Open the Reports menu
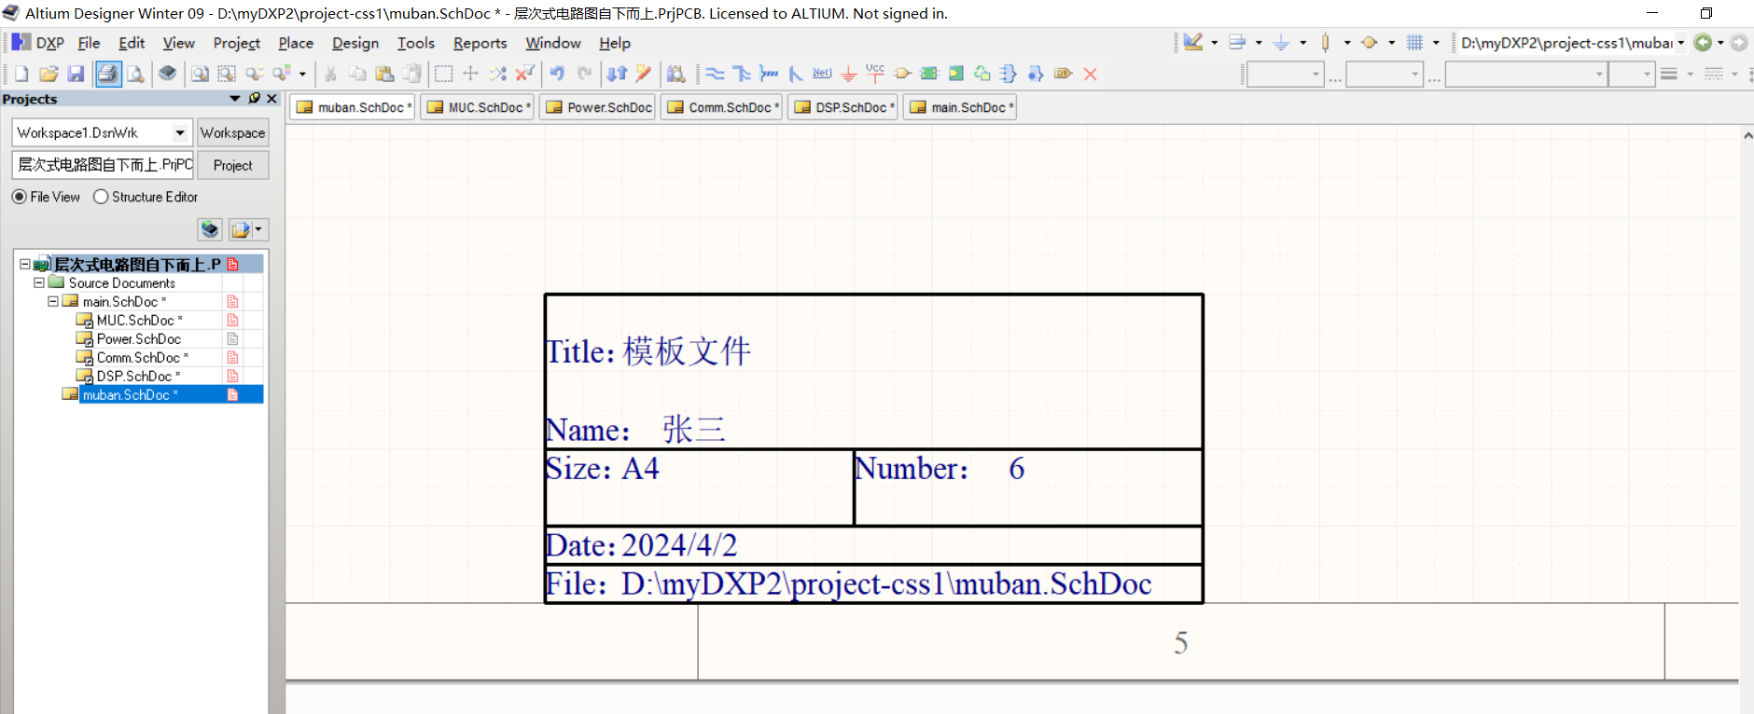This screenshot has width=1754, height=714. pyautogui.click(x=480, y=43)
